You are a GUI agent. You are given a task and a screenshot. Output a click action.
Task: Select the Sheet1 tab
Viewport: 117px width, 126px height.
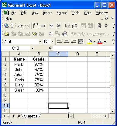(x=31, y=116)
